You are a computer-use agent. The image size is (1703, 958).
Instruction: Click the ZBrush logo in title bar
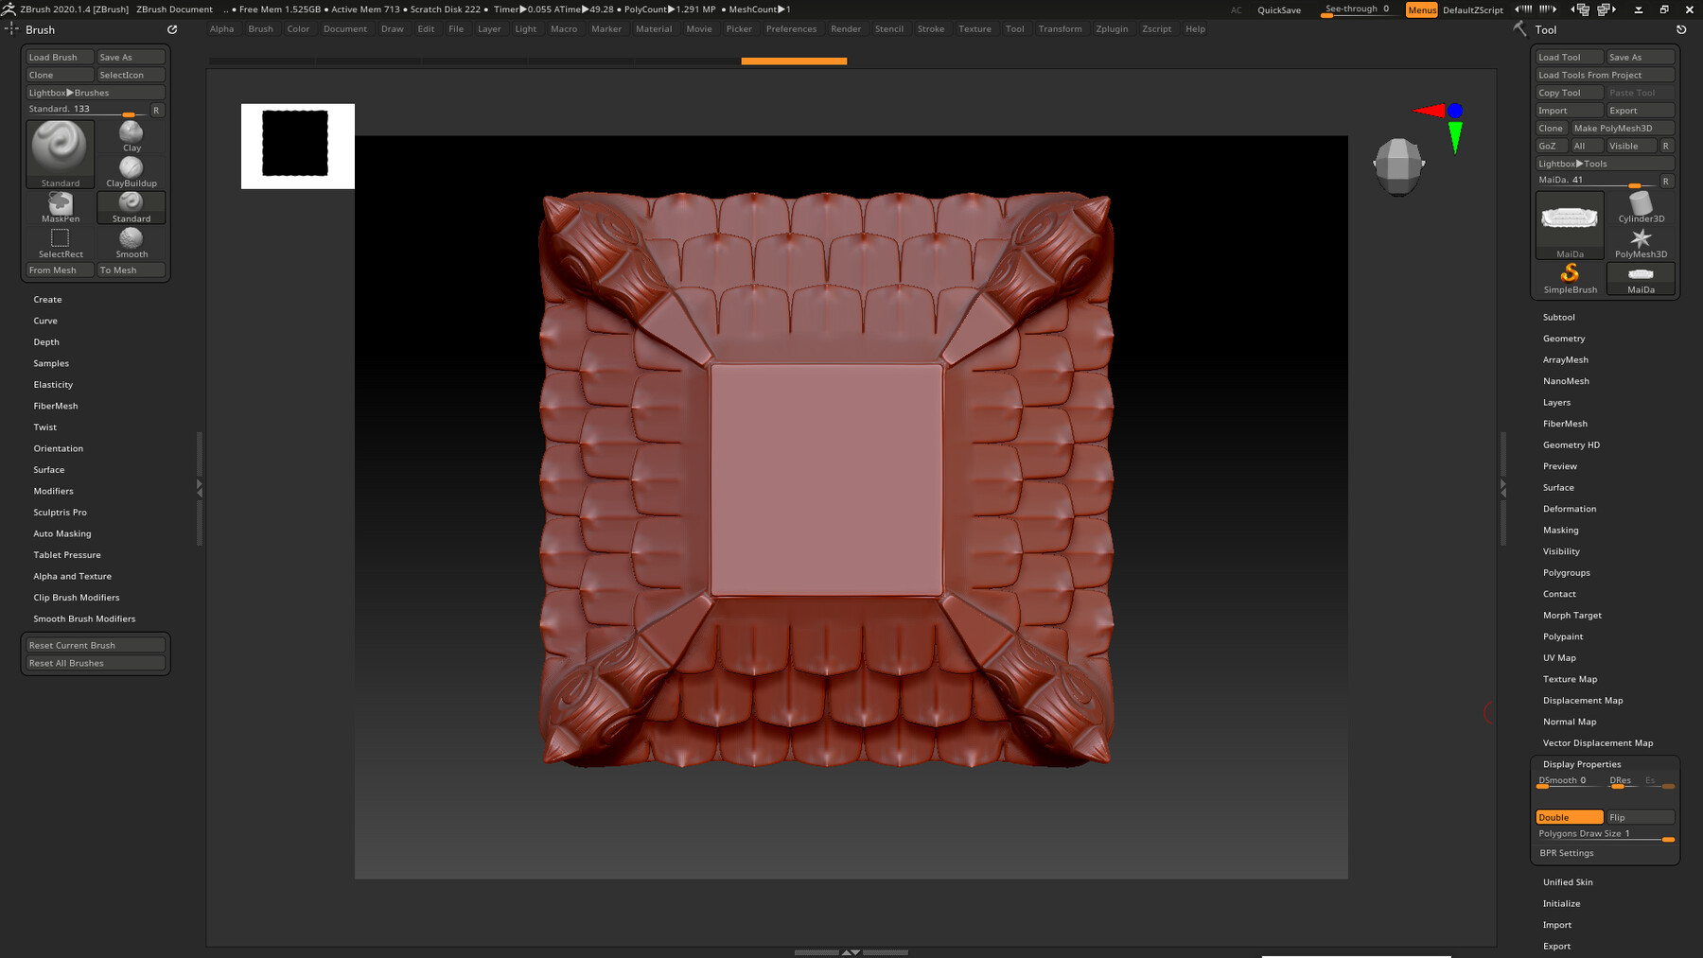pyautogui.click(x=9, y=9)
